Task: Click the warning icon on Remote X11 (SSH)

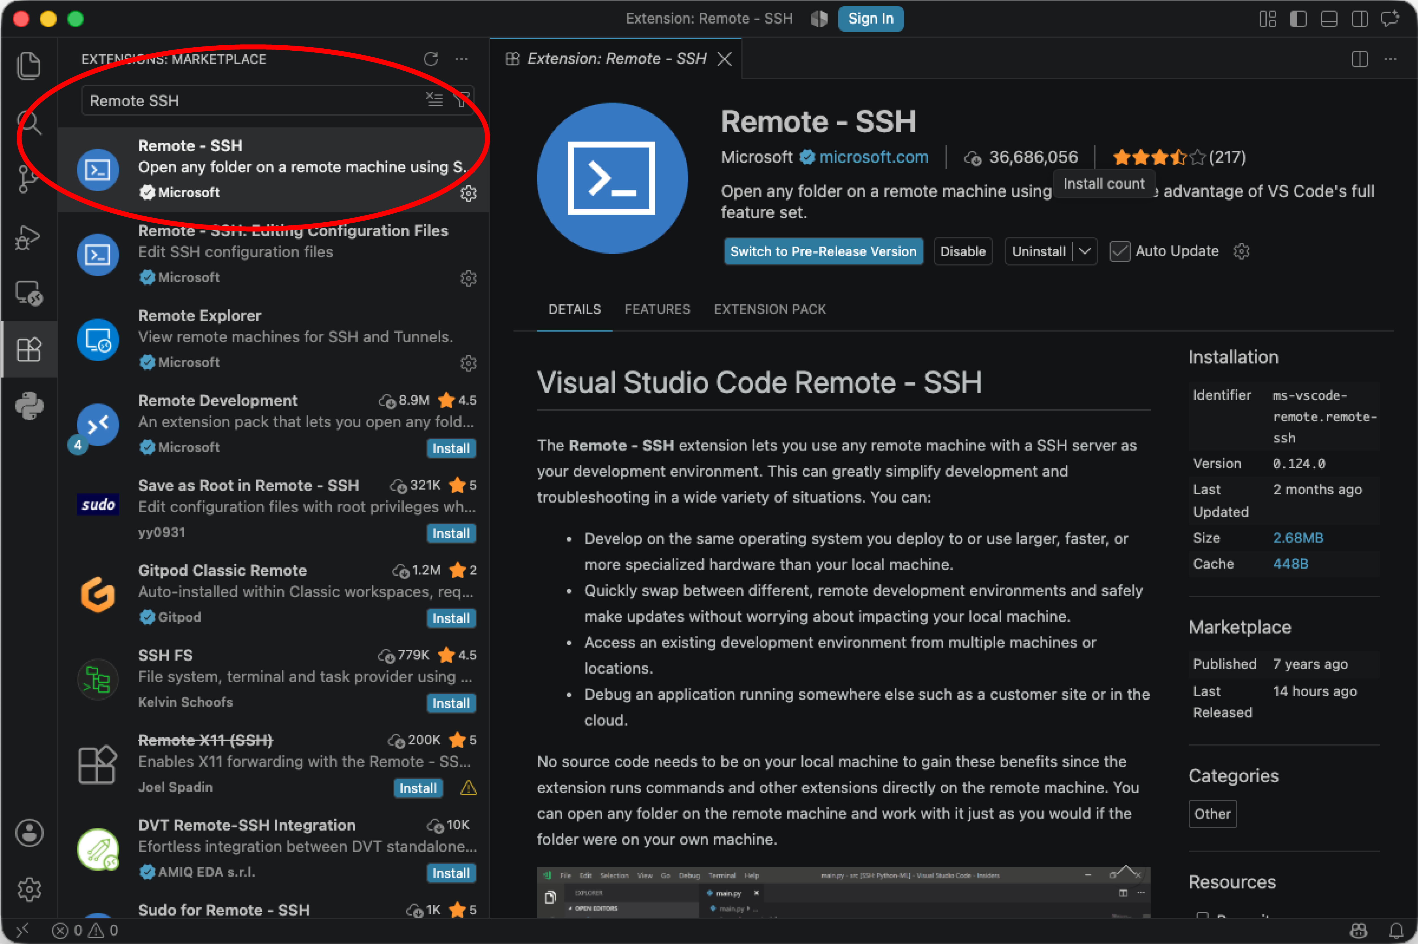Action: coord(468,787)
